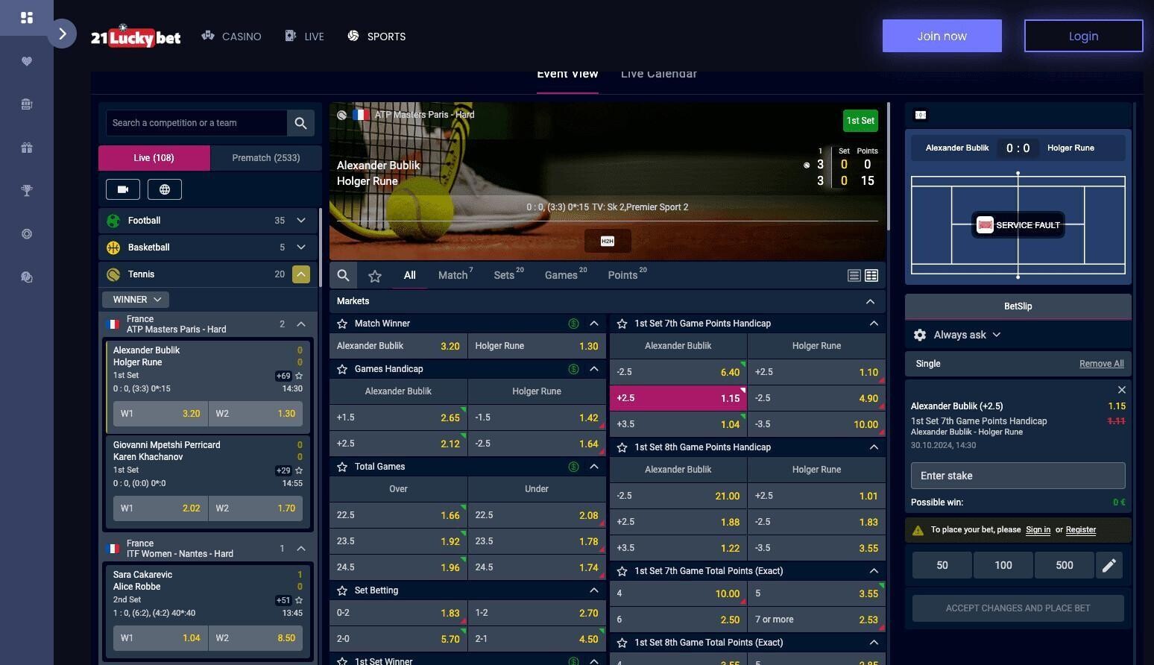Click the magnifier icon in competition search
The width and height of the screenshot is (1154, 665).
point(300,123)
